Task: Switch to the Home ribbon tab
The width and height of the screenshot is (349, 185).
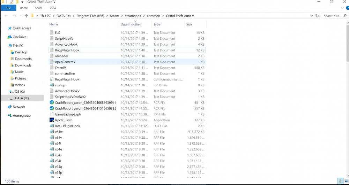Action: [24, 8]
